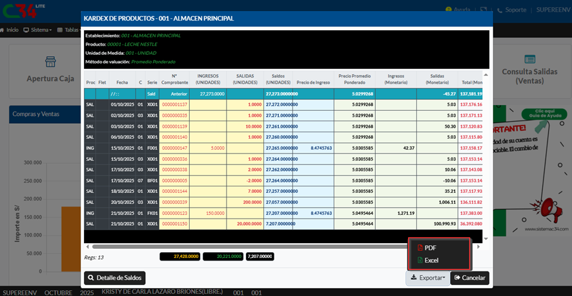The width and height of the screenshot is (572, 296).
Task: Export the kardex as Excel
Action: 431,260
